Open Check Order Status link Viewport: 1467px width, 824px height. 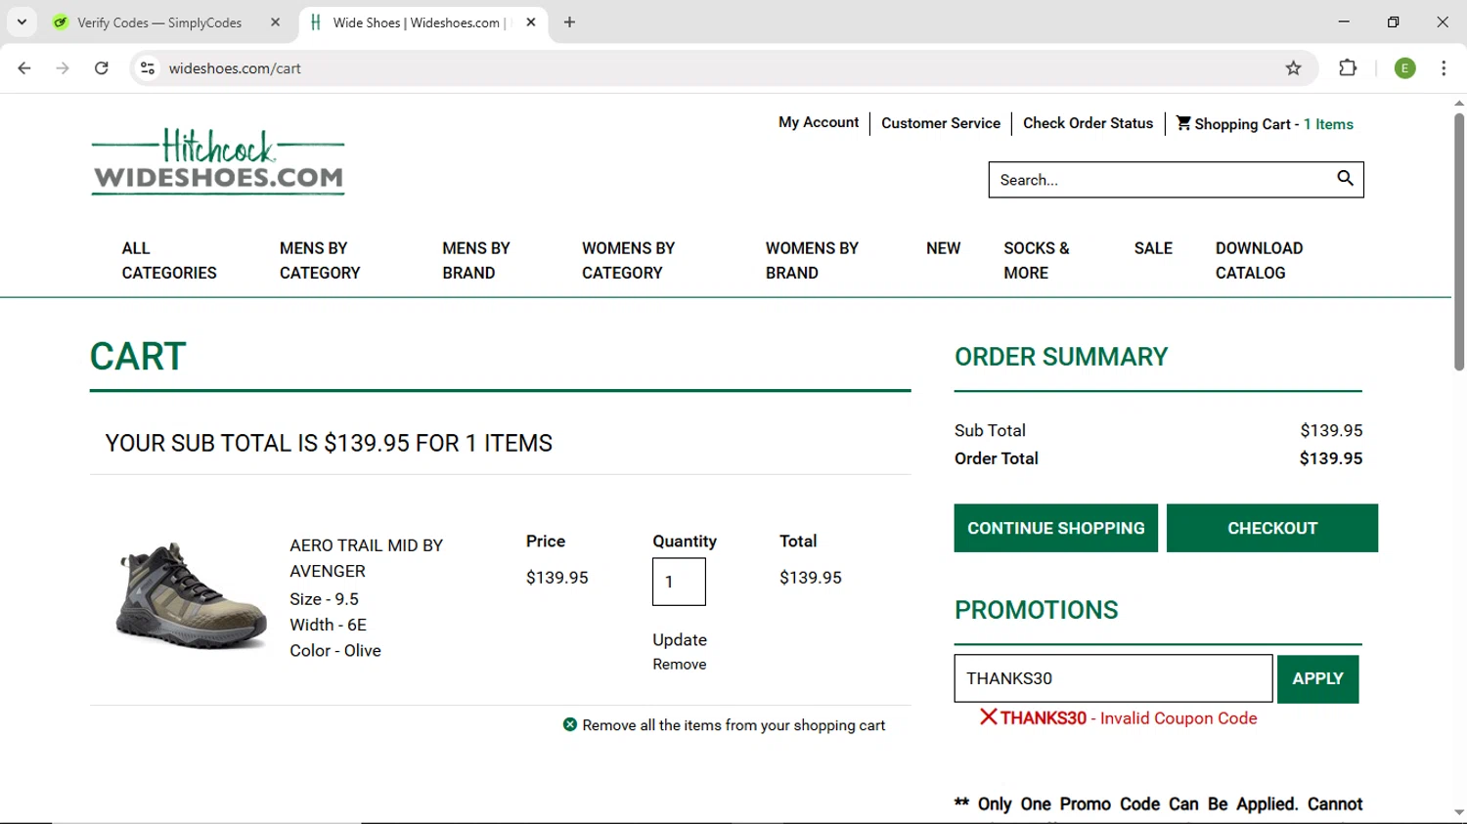click(1088, 123)
